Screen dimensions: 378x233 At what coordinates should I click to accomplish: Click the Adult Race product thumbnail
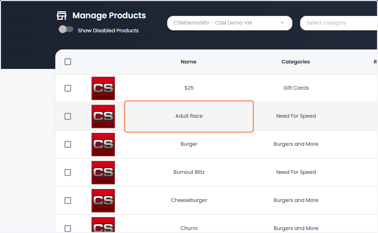point(103,116)
